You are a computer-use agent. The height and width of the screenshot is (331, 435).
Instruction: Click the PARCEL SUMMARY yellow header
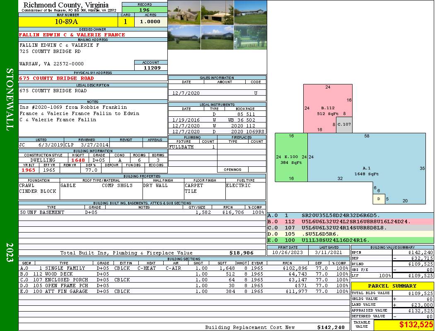[392, 286]
